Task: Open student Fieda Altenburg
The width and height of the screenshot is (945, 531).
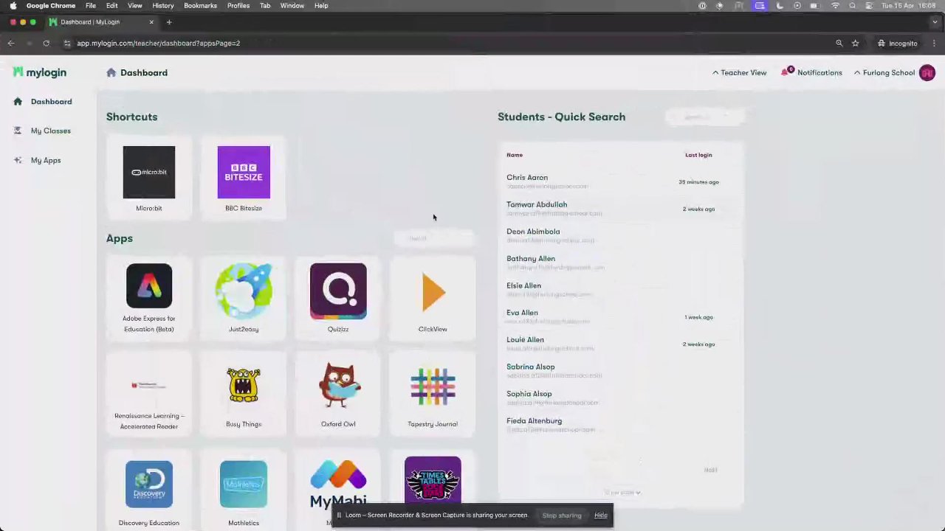Action: pyautogui.click(x=534, y=421)
